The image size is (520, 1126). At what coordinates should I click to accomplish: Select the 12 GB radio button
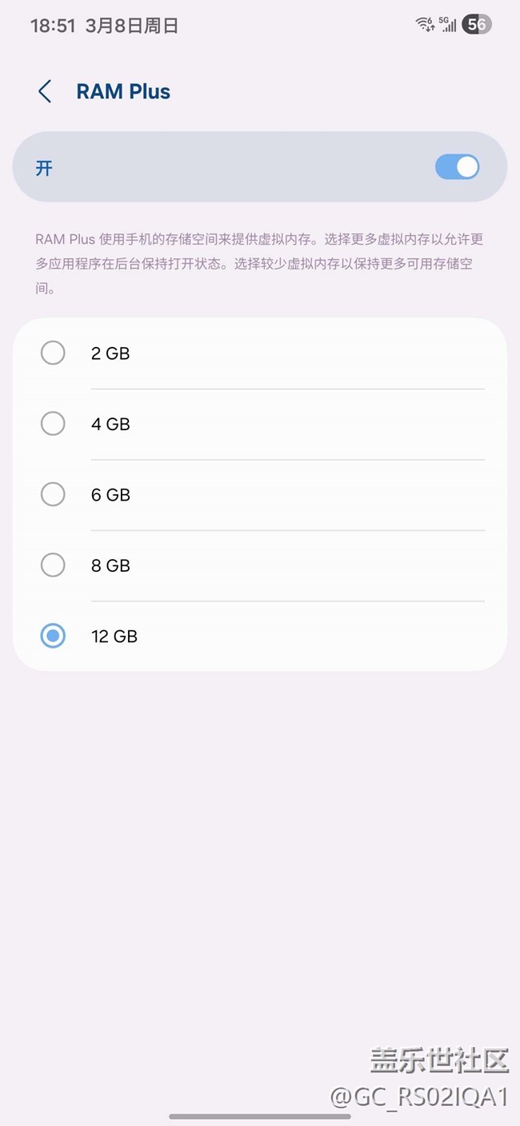click(x=53, y=636)
